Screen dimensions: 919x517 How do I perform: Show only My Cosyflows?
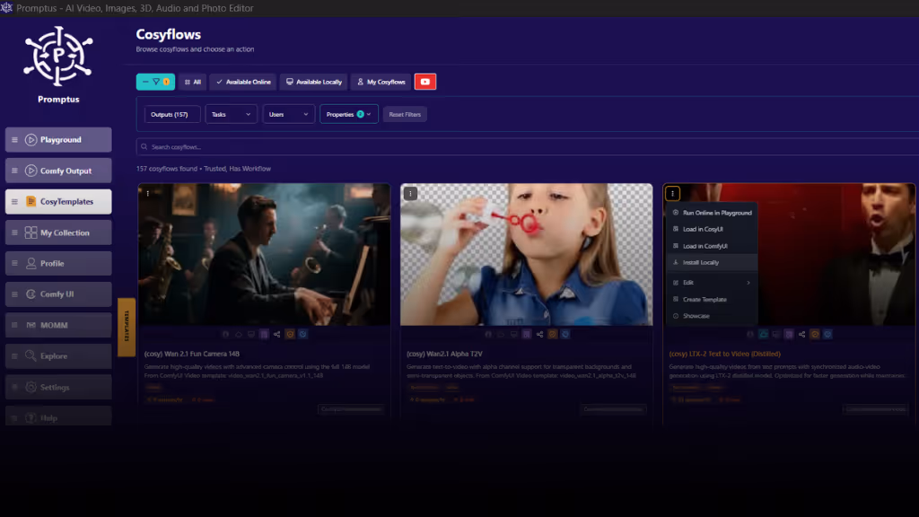[x=381, y=82]
